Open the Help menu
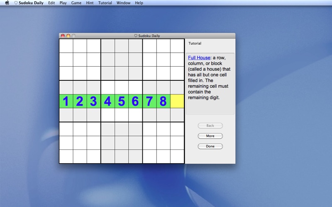The image size is (332, 207). click(139, 3)
